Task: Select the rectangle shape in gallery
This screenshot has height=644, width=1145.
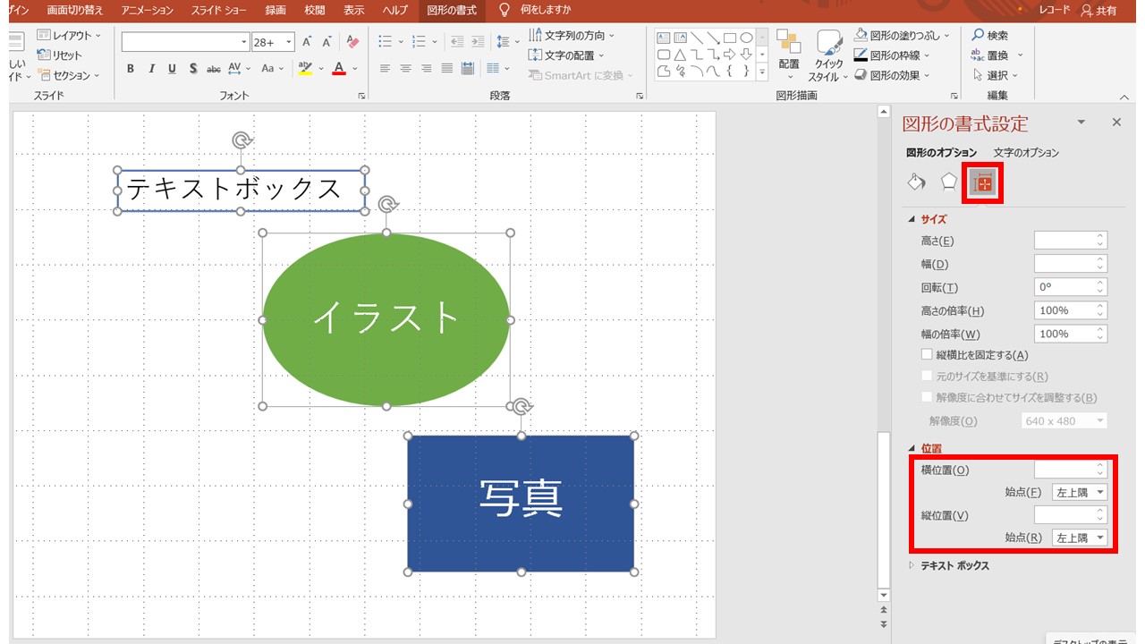Action: (730, 38)
